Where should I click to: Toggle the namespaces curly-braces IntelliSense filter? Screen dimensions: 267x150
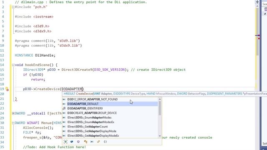105,142
